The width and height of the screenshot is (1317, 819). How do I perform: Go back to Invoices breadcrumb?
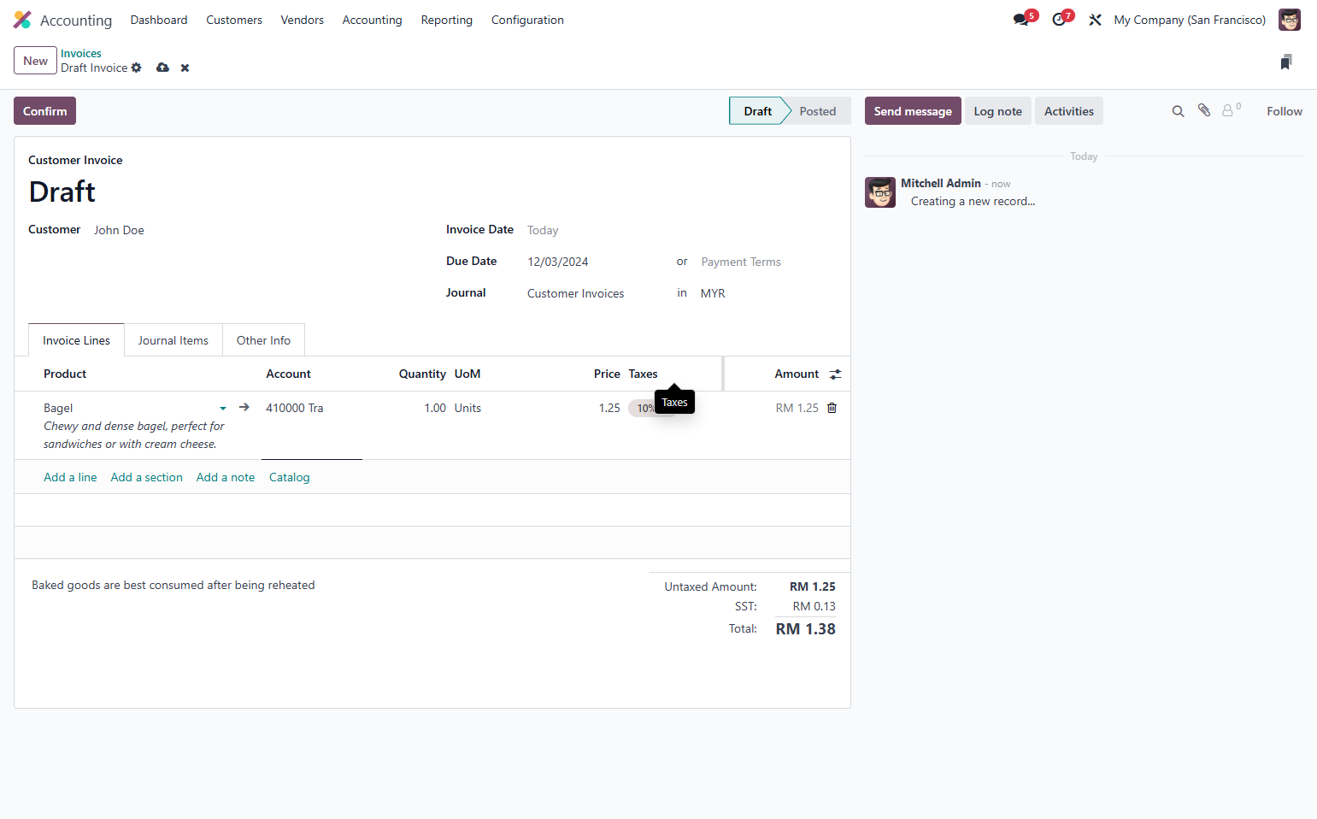click(x=81, y=53)
